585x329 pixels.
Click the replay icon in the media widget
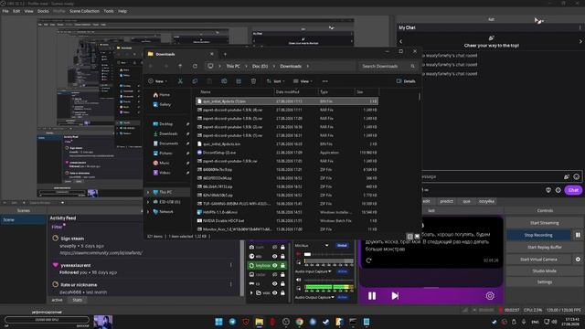point(368,260)
